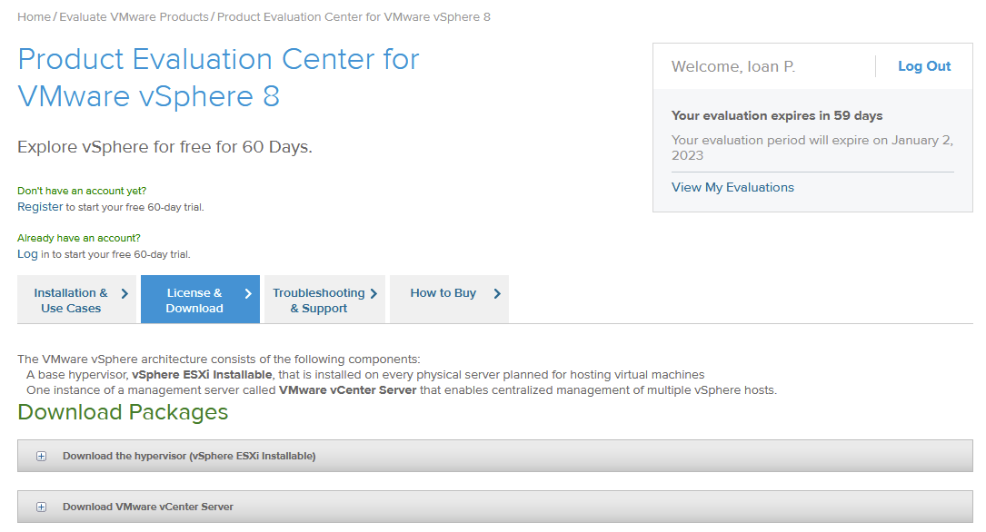
Task: Click the Log in link for existing accounts
Action: [x=27, y=254]
